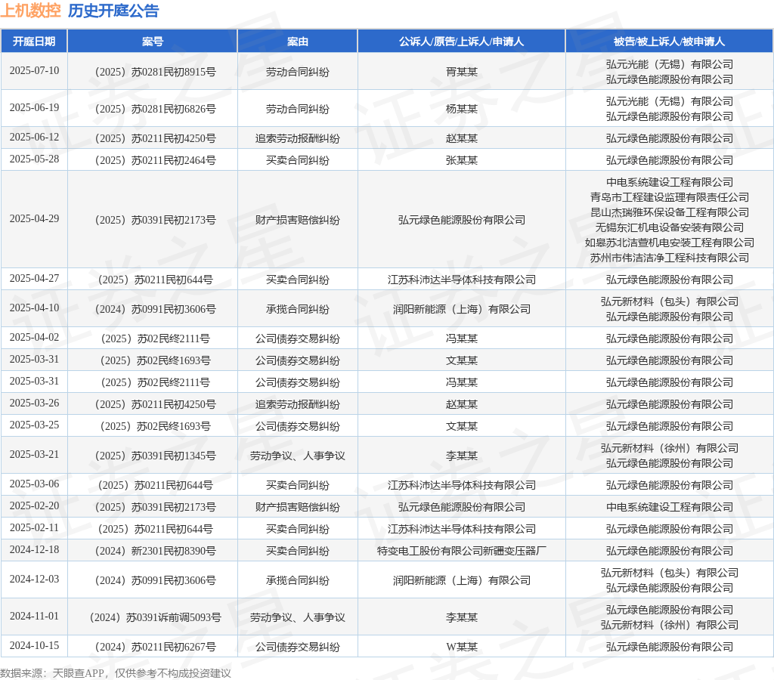
Task: Click date cell 2025-05-28
Action: click(34, 159)
